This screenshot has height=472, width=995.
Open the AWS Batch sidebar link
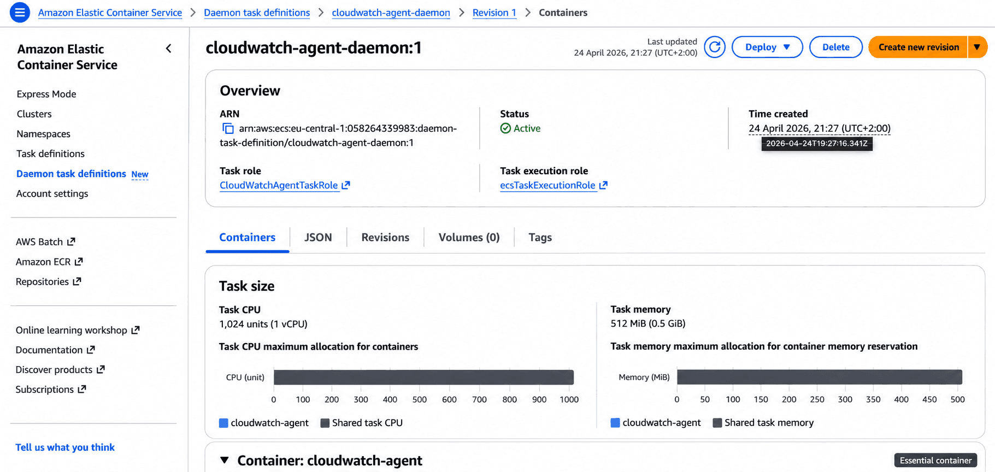pyautogui.click(x=39, y=241)
